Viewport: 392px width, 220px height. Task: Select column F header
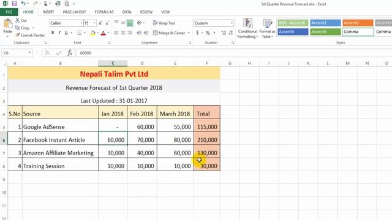coord(207,64)
